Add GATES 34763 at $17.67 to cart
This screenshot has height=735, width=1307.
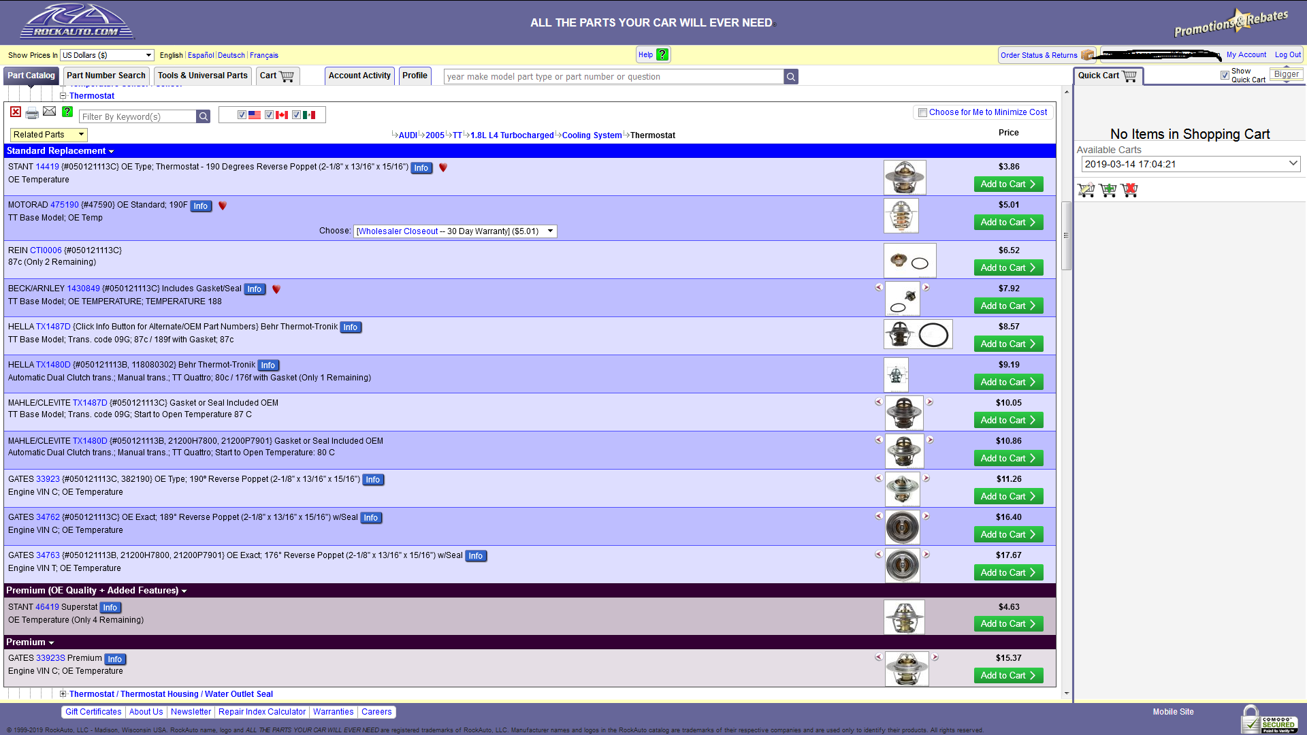[x=1008, y=573]
